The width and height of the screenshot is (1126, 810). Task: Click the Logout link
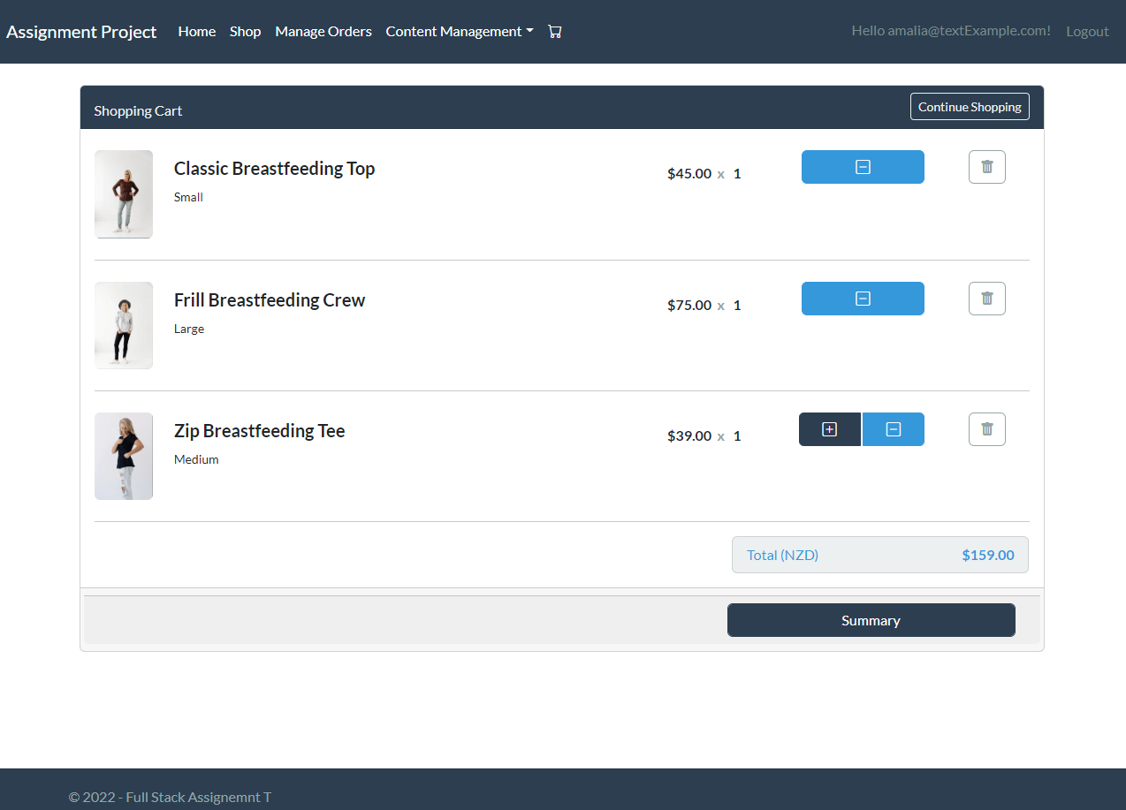click(1087, 31)
